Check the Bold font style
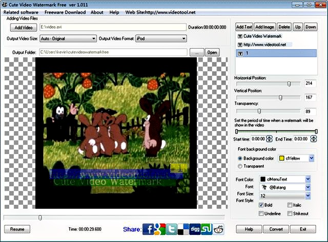Screen dimensions: 328x242 click(261, 205)
